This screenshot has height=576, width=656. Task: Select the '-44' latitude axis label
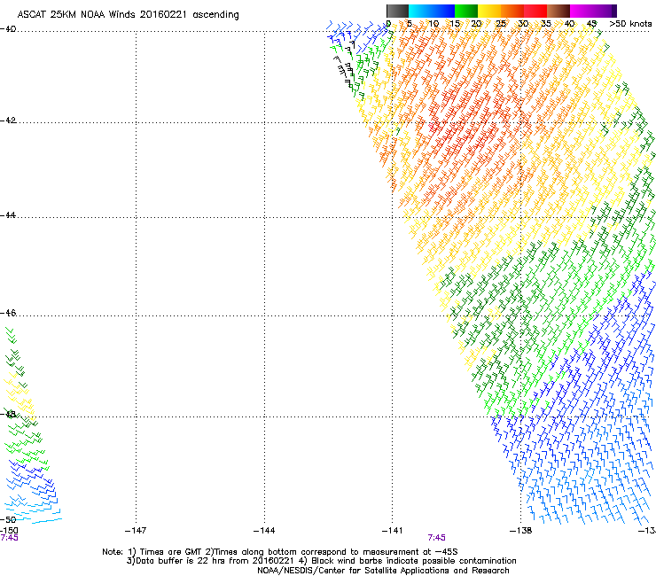(8, 215)
